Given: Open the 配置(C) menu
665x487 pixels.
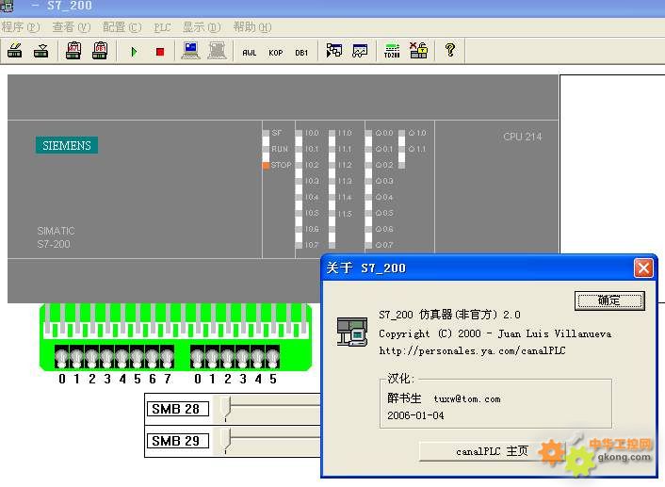Looking at the screenshot, I should [x=122, y=27].
